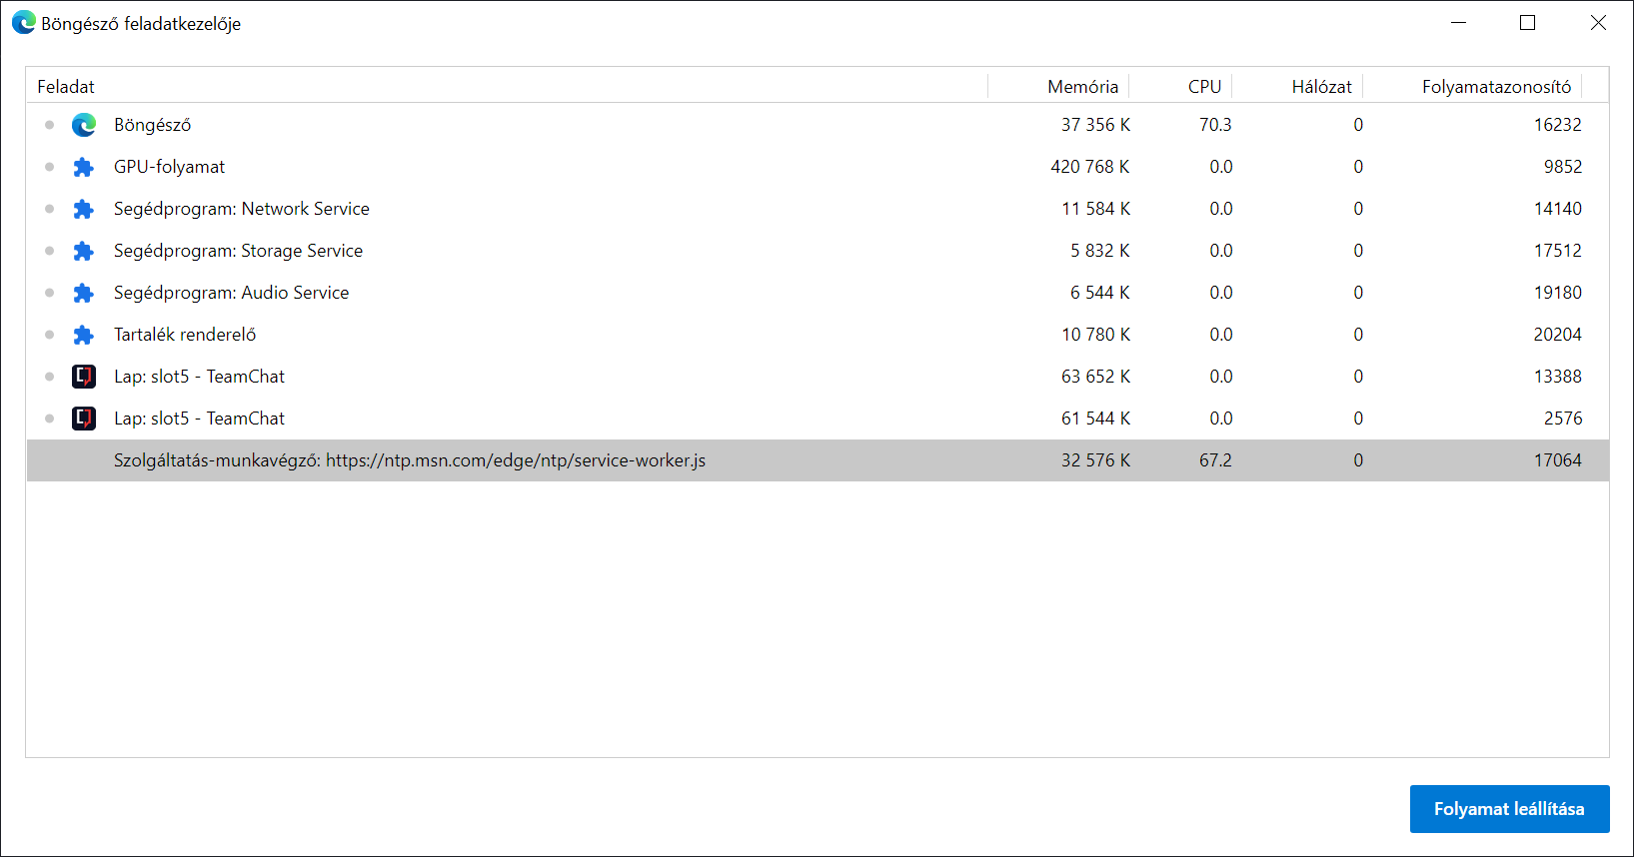This screenshot has height=857, width=1634.
Task: Click the Edge logo in title bar
Action: 23,23
